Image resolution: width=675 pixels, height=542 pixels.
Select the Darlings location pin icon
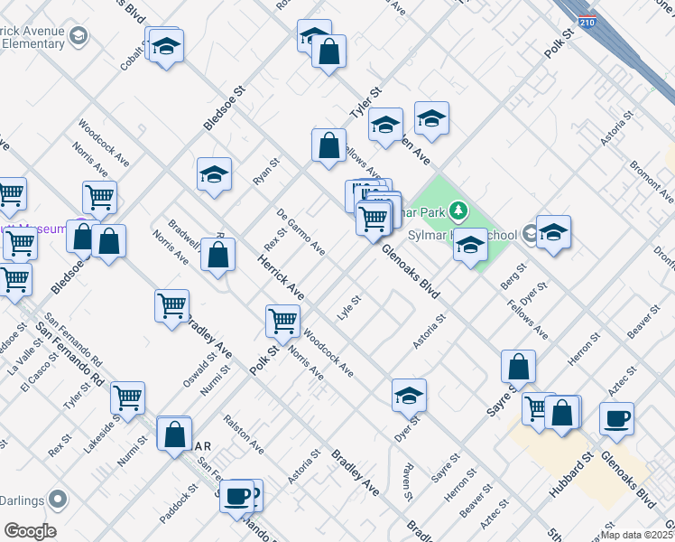[58, 500]
